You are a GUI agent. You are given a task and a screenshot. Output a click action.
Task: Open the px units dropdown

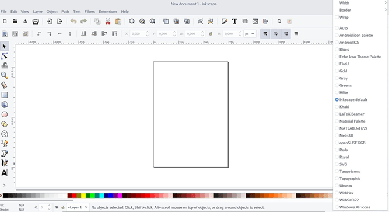(x=250, y=34)
